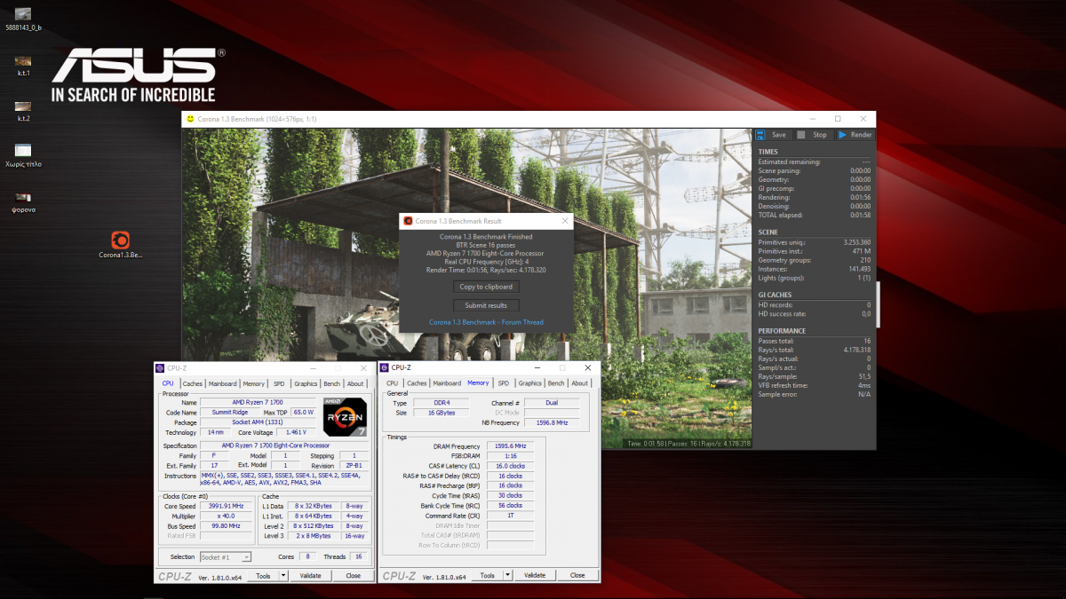
Task: Click the CAS# Latency value 16.0 clocks
Action: (510, 466)
